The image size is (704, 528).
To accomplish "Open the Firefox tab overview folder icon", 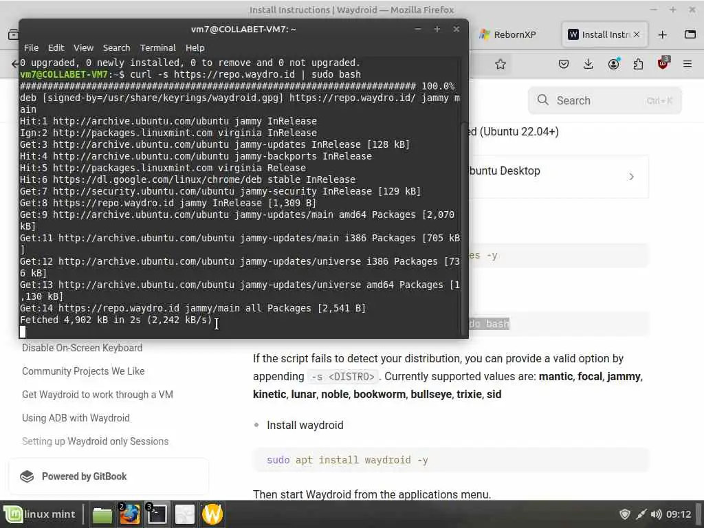I will [690, 34].
